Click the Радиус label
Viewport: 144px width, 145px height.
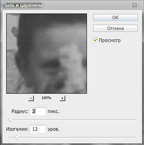coord(20,111)
